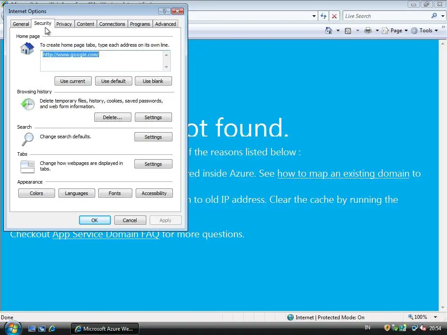Expand the toolbar overflow chevron
This screenshot has height=335, width=447.
click(x=444, y=27)
